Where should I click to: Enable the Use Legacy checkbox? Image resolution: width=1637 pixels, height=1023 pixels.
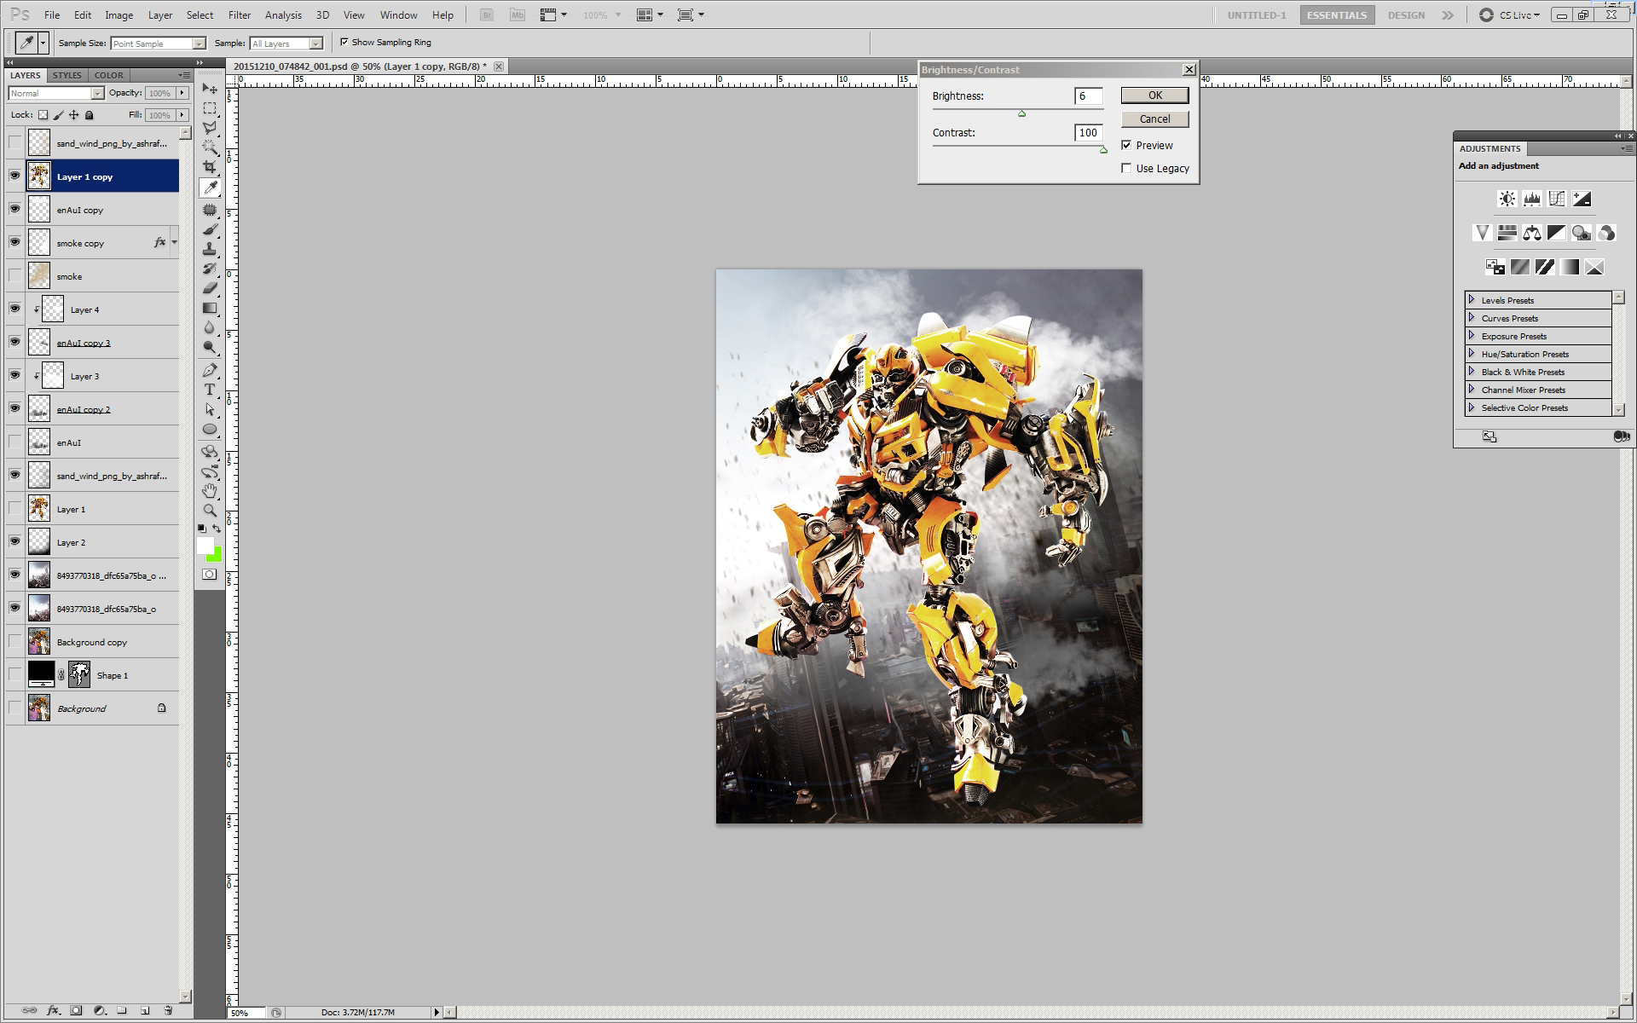coord(1126,168)
